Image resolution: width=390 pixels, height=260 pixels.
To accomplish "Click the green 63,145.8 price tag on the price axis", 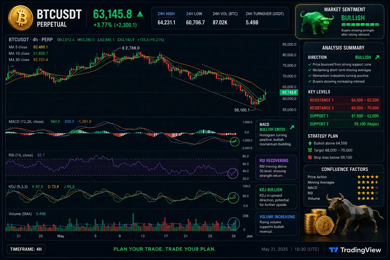I will tap(289, 92).
